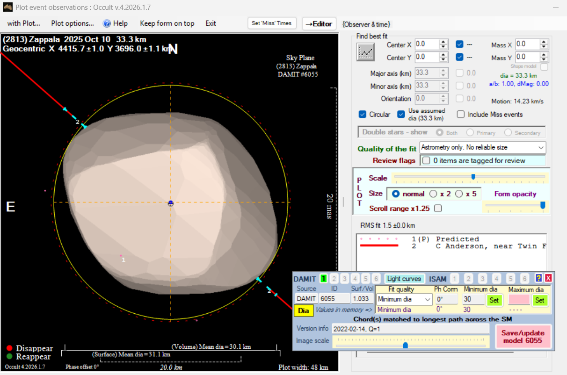The height and width of the screenshot is (375, 567).
Task: Click the Help menu item
Action: (x=120, y=23)
